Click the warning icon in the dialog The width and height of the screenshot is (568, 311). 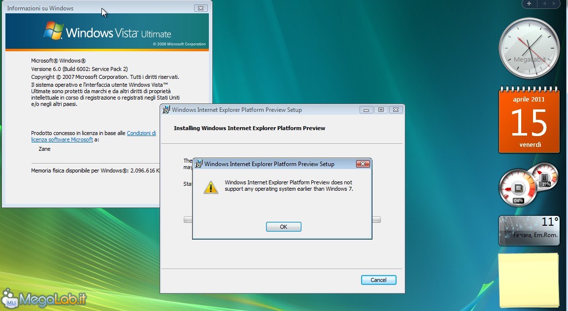point(210,187)
